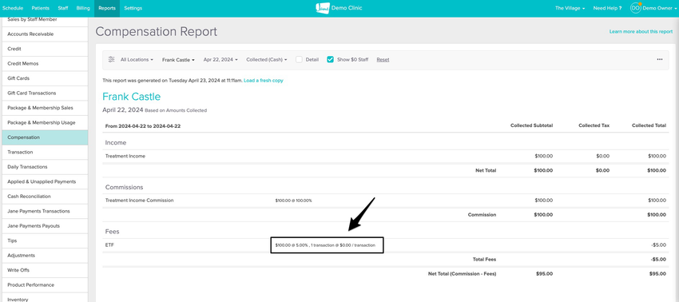679x302 pixels.
Task: Open the Inventory report
Action: pos(44,298)
